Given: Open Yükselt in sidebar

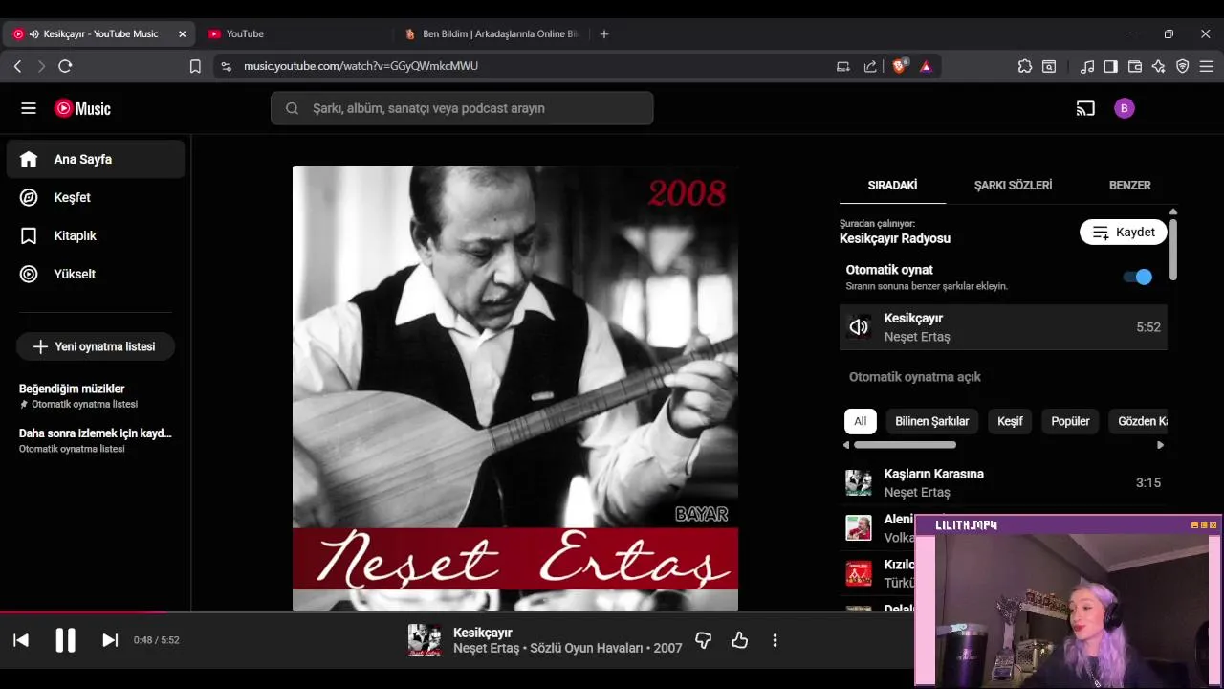Looking at the screenshot, I should pyautogui.click(x=96, y=274).
